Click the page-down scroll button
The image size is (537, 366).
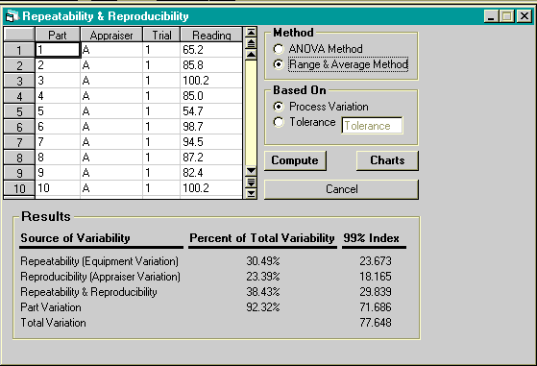251,182
